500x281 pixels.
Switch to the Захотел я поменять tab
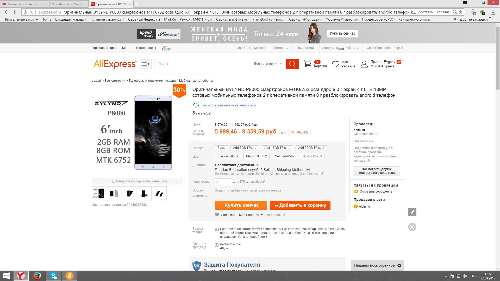[x=22, y=4]
